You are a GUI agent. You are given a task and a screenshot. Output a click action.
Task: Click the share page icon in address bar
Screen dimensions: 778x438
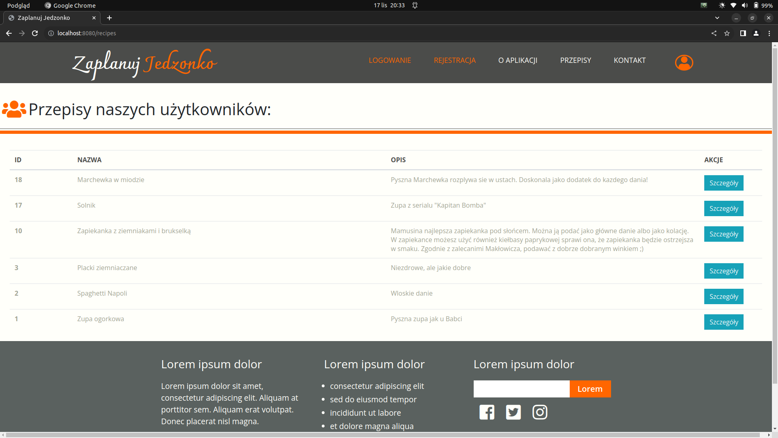(x=714, y=33)
